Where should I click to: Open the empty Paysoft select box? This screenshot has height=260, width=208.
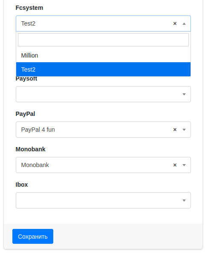103,94
